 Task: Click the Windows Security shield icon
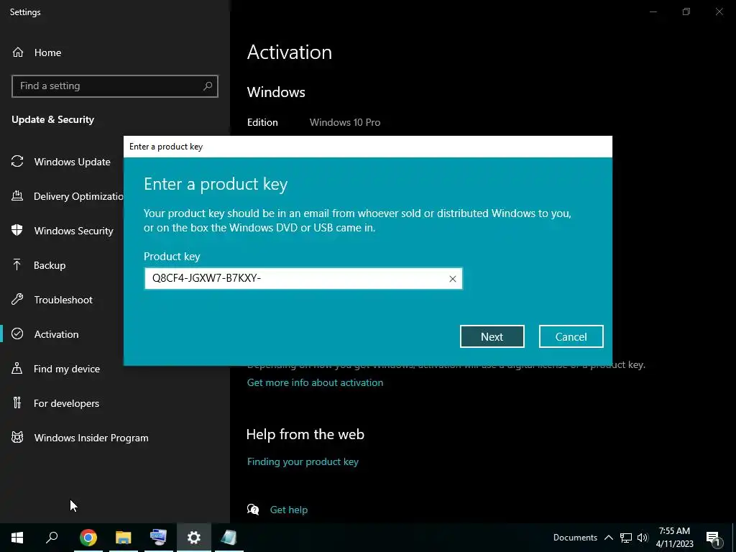17,230
